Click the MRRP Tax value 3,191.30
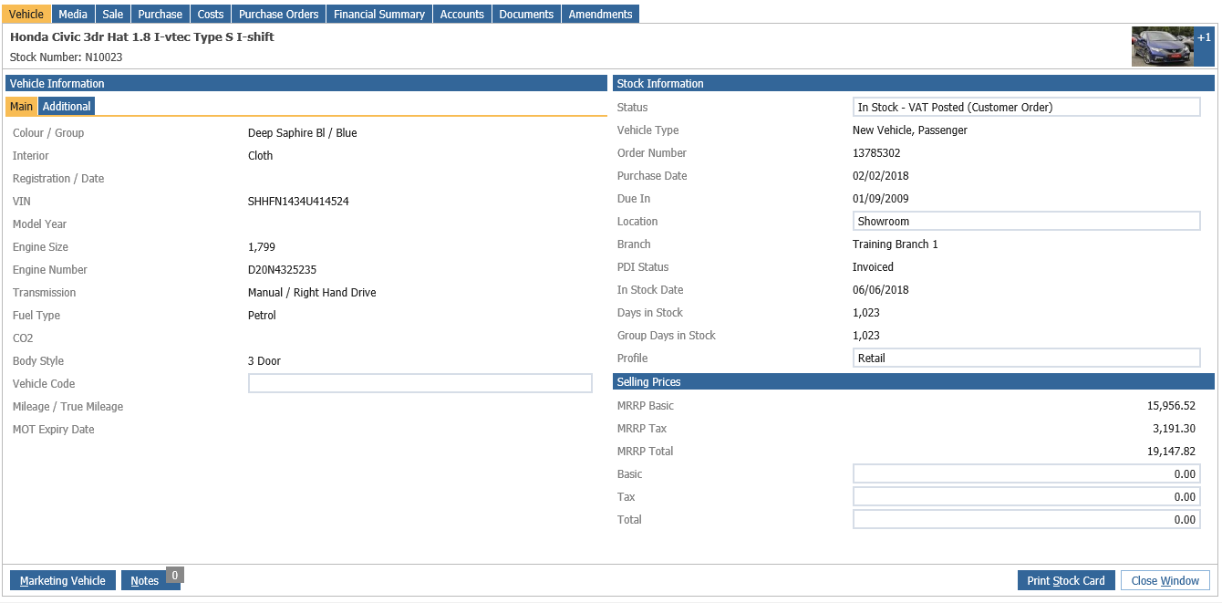 (x=1174, y=429)
